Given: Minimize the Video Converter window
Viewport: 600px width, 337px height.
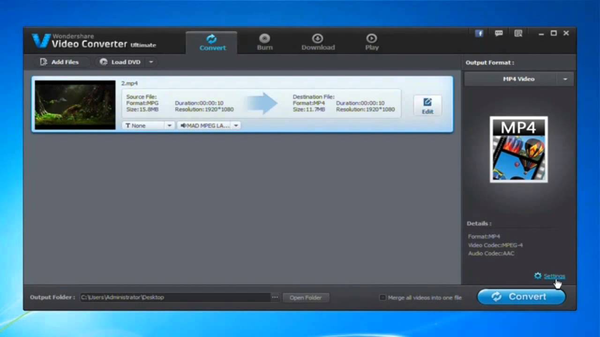Looking at the screenshot, I should (x=541, y=33).
